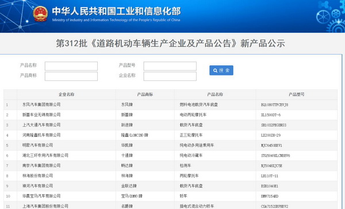Click the model number in 十通牌 row

coord(275,156)
